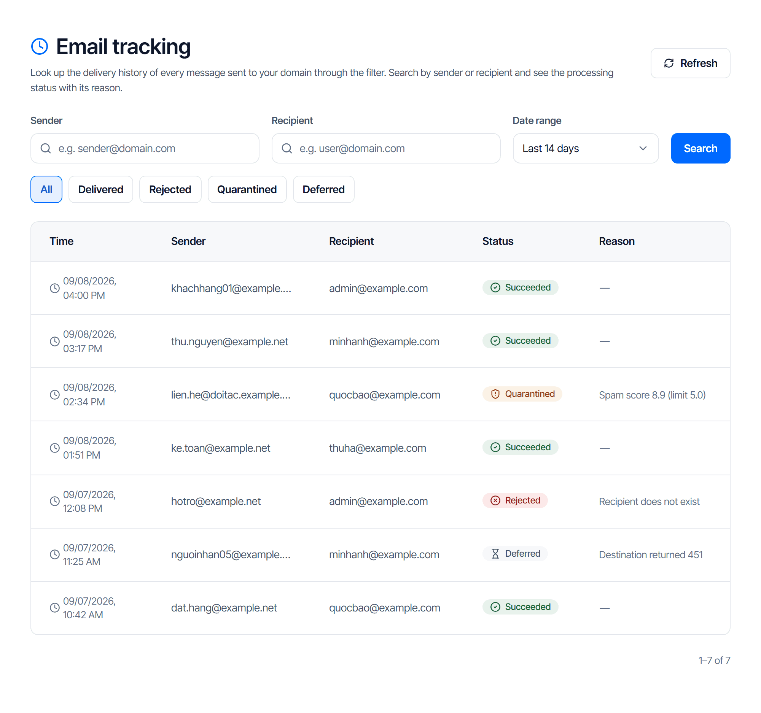Click the clock icon beside Email tracking title
Viewport: 761px width, 713px height.
40,46
